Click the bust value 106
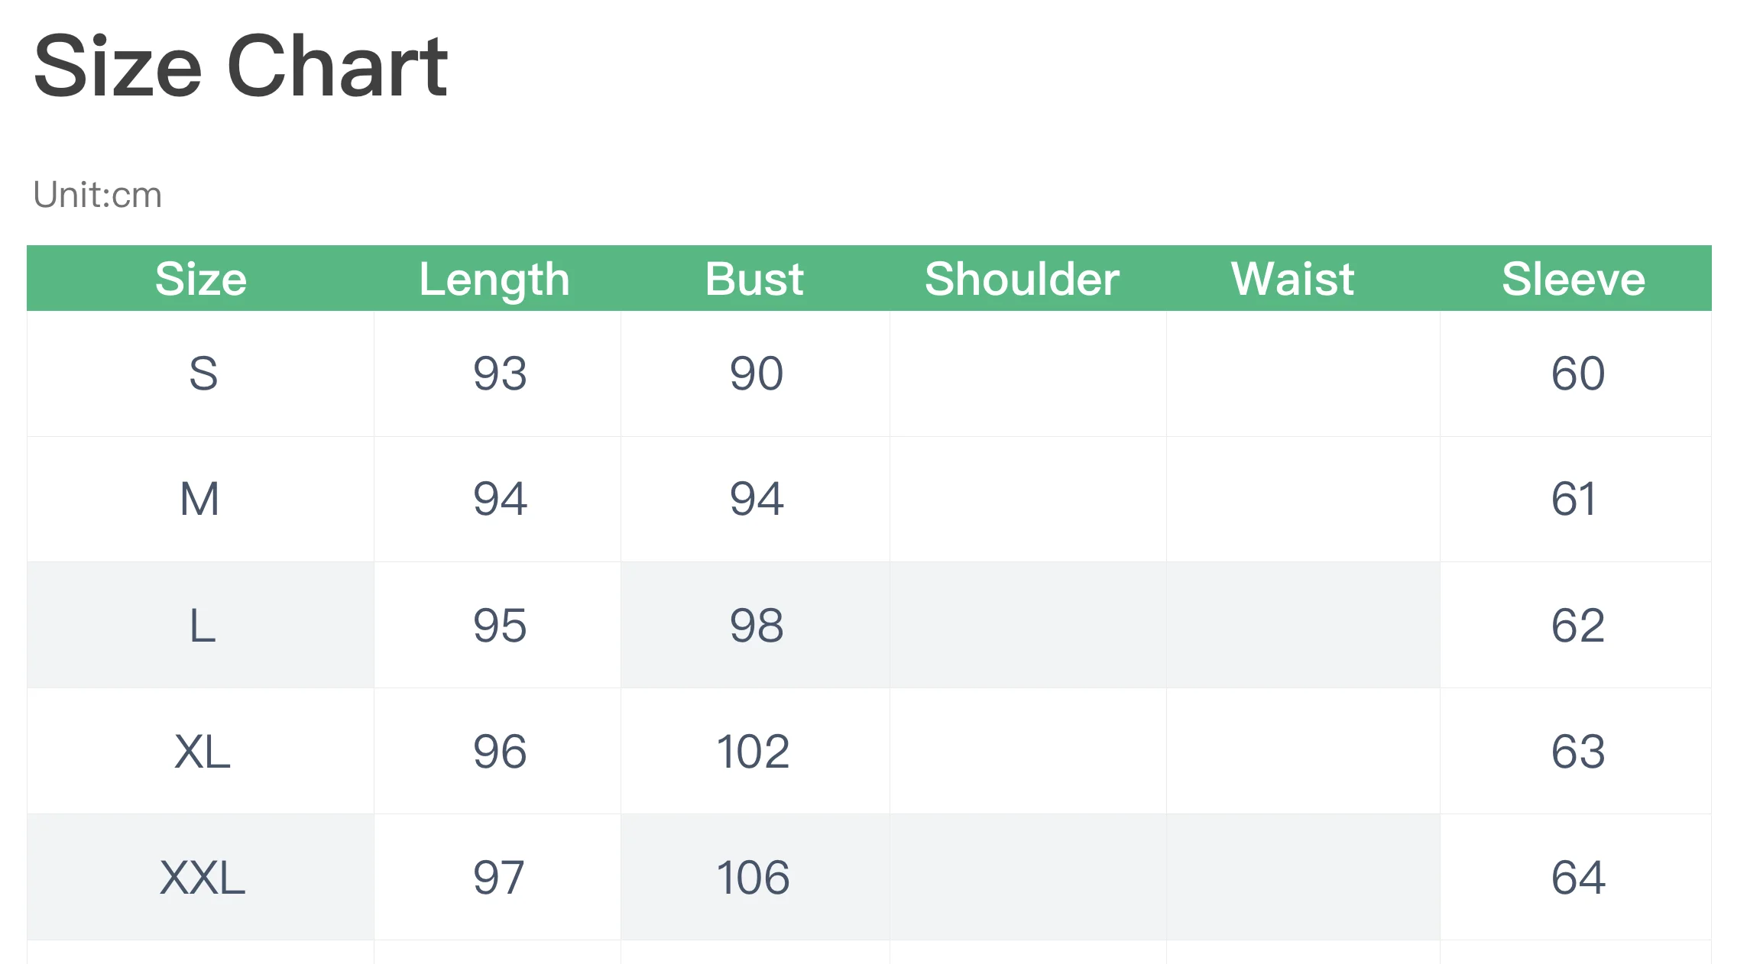The width and height of the screenshot is (1747, 964). coord(754,877)
